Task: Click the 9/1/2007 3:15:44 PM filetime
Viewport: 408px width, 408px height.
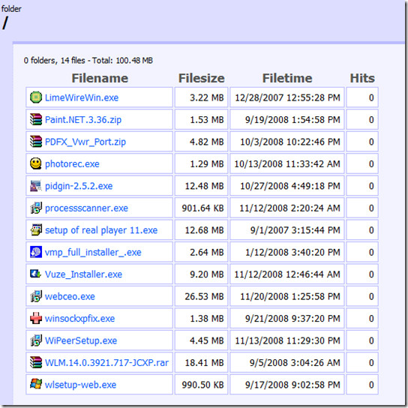Action: pyautogui.click(x=295, y=230)
